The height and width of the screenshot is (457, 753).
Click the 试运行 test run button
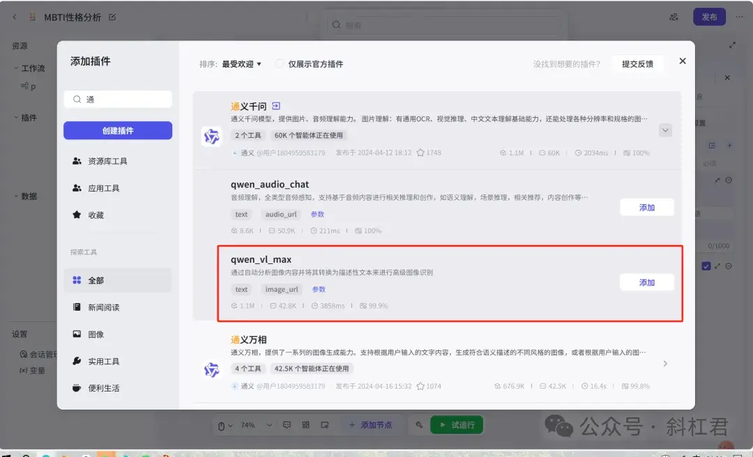click(457, 425)
